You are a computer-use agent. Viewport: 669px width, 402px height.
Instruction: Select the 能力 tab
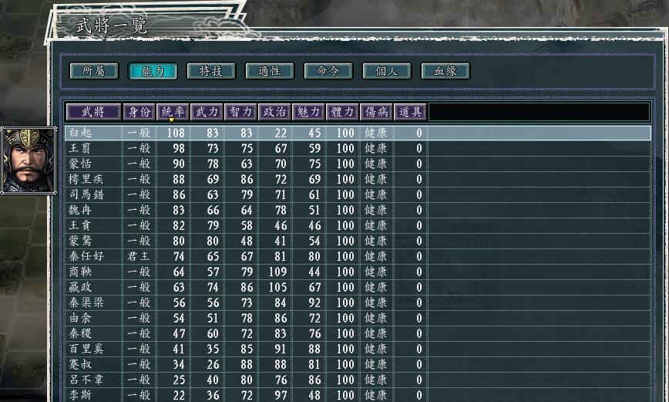pyautogui.click(x=153, y=71)
